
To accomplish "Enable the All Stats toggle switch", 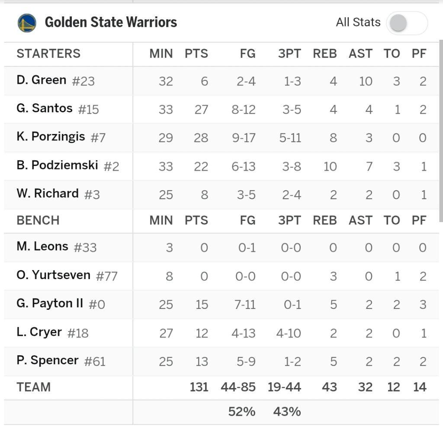I will tap(407, 23).
